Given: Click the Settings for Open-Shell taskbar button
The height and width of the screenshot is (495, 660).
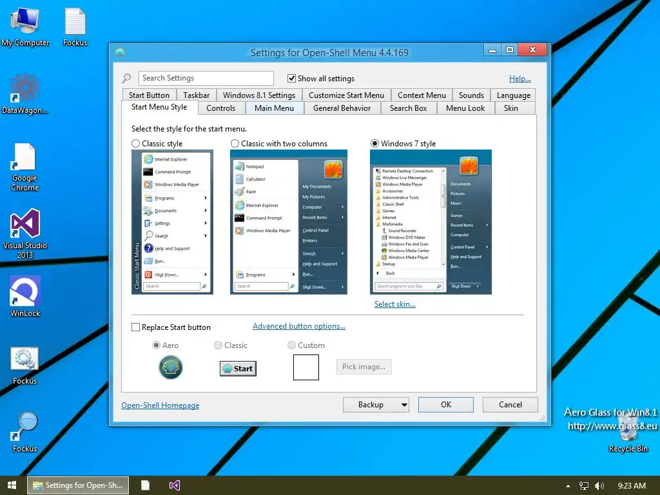Looking at the screenshot, I should pos(78,485).
